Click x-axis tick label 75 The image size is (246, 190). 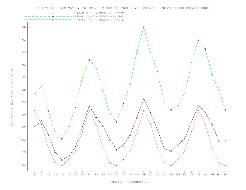pyautogui.click(x=205, y=174)
